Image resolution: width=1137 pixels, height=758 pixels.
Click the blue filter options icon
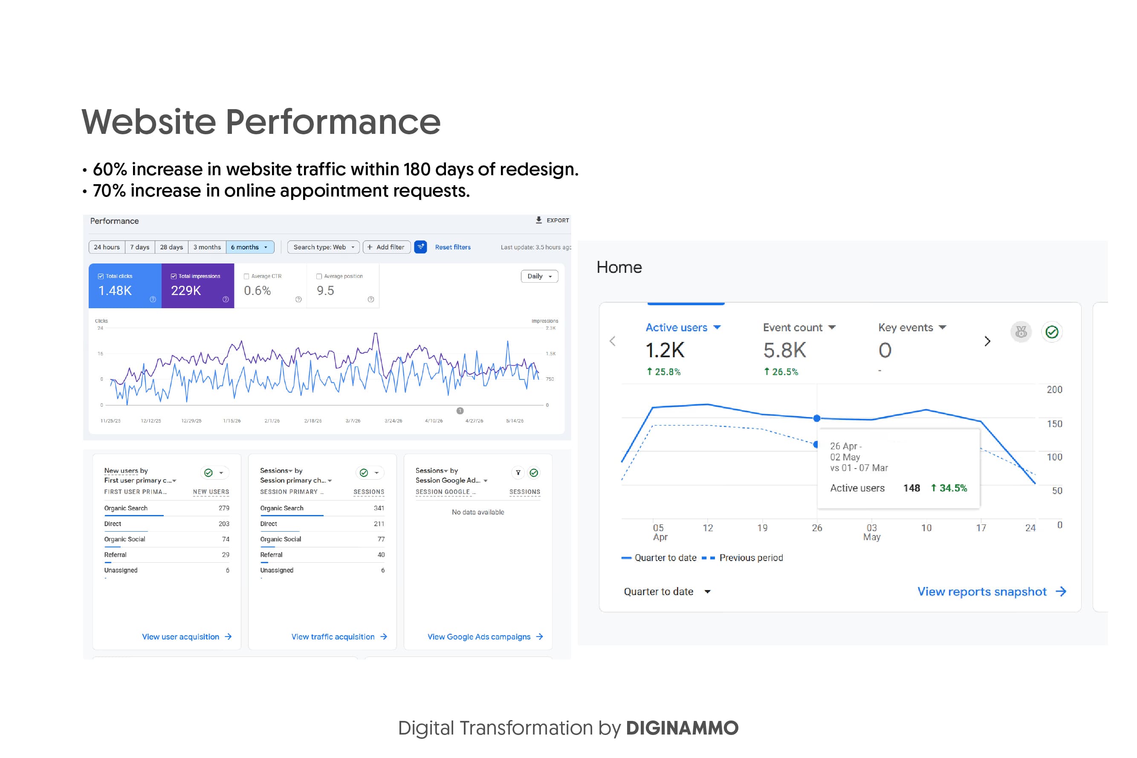(421, 247)
